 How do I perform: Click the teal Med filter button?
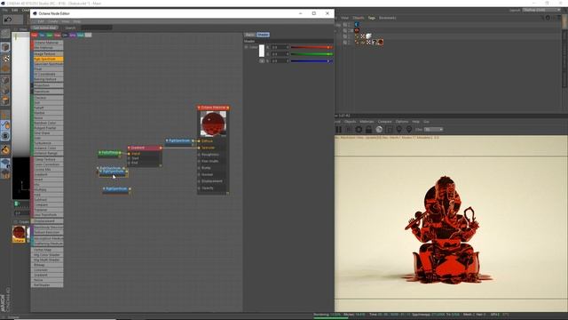tap(81, 36)
